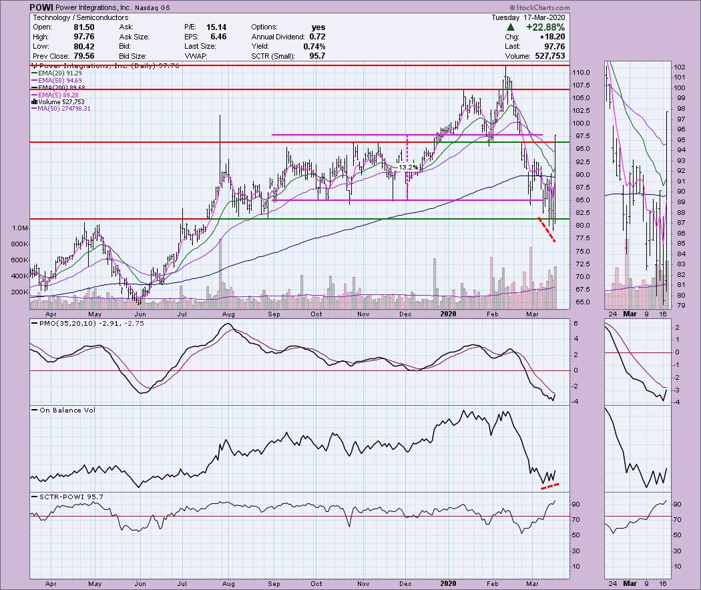701x590 pixels.
Task: Click the Annual Dividend value 0.72
Action: (x=317, y=37)
